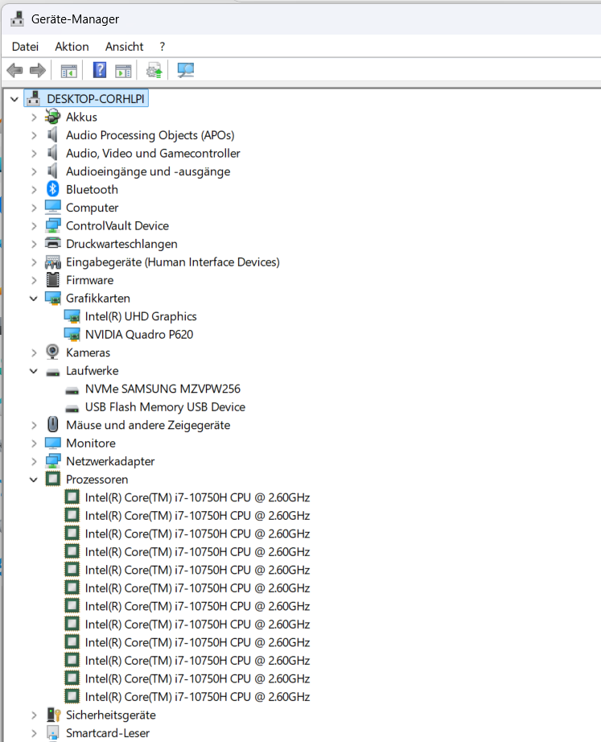Select the ControlVault Device label
The image size is (601, 742).
[x=117, y=225]
